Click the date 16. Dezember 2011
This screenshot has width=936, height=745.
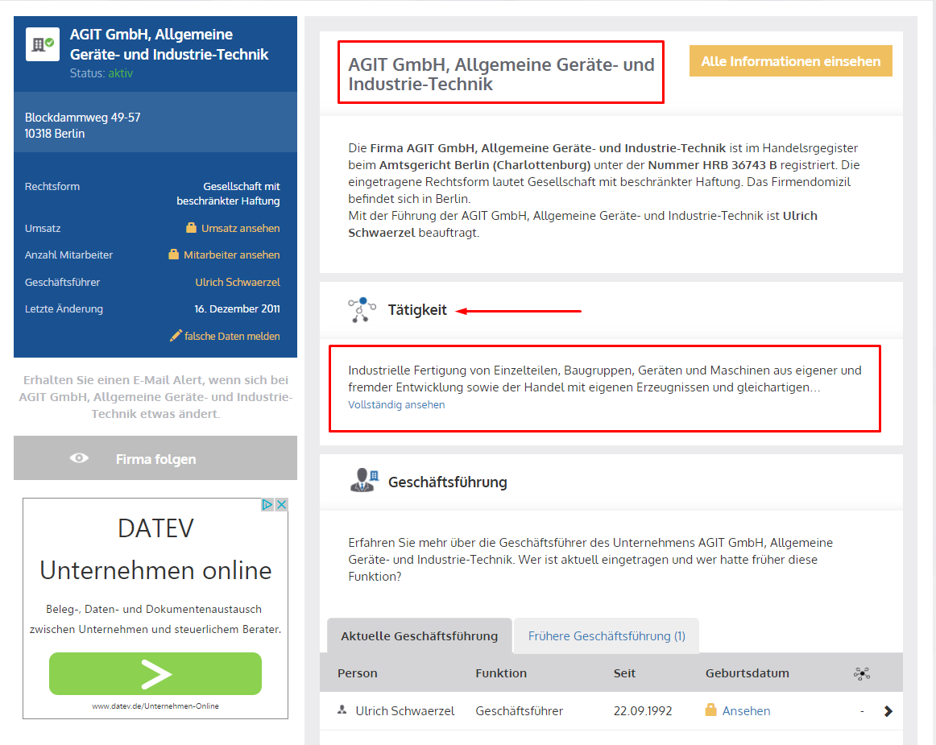[x=237, y=308]
